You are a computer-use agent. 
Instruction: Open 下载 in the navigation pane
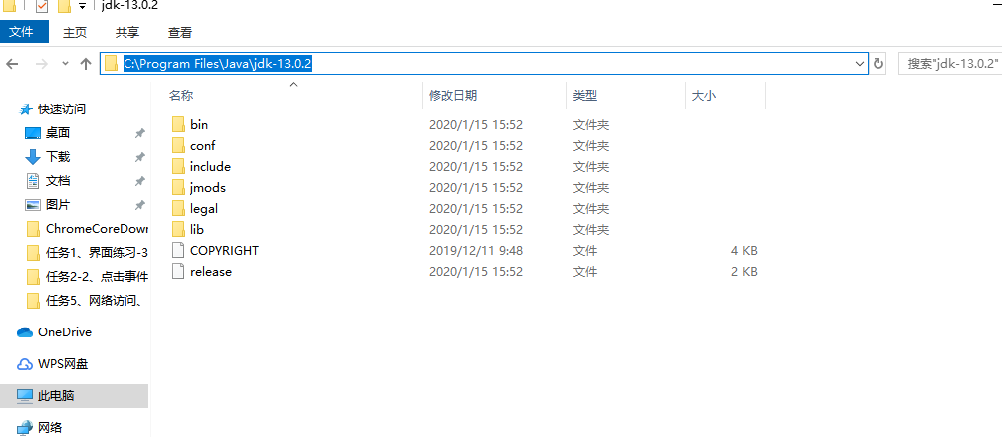point(58,157)
